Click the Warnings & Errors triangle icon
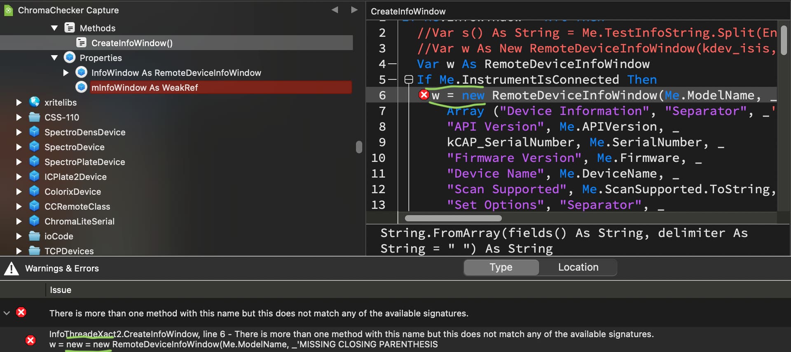The width and height of the screenshot is (791, 352). pyautogui.click(x=12, y=268)
